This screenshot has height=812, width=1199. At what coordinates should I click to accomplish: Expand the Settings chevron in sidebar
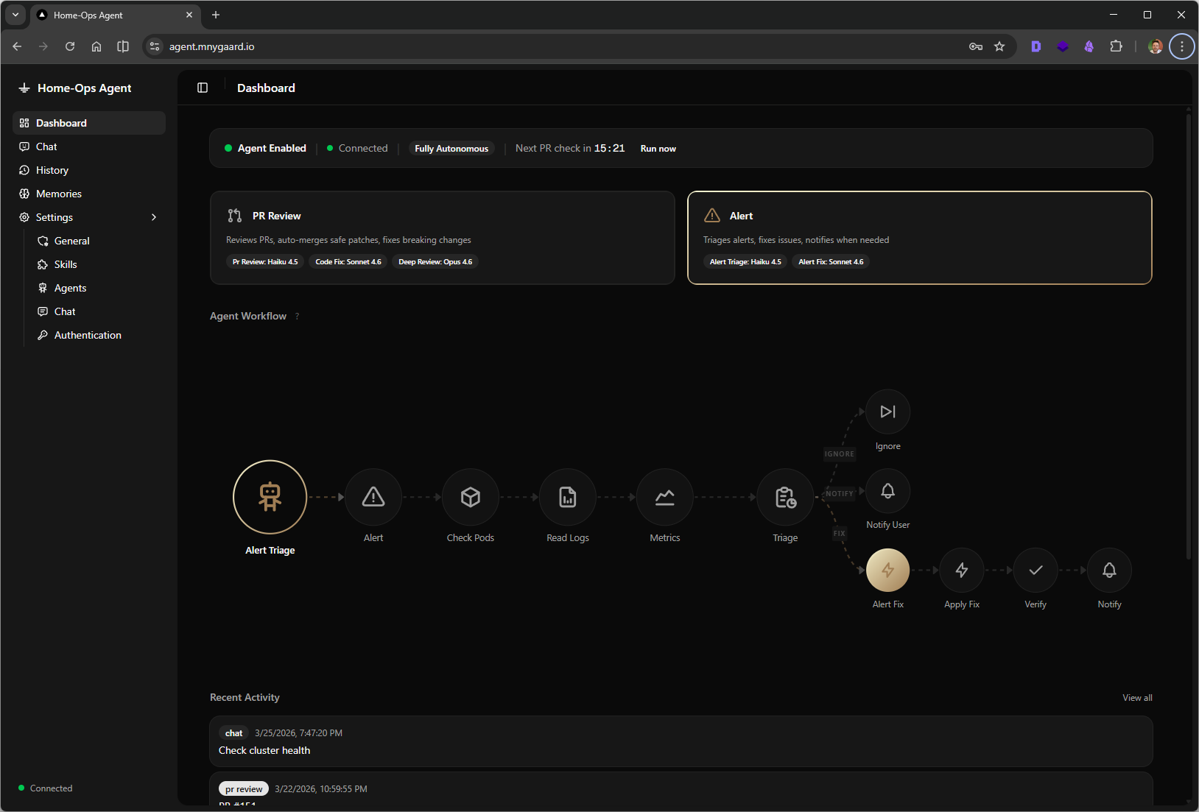154,217
